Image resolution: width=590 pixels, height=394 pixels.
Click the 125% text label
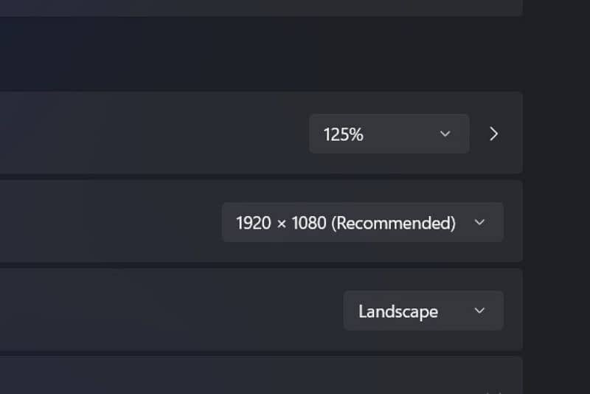tap(343, 134)
